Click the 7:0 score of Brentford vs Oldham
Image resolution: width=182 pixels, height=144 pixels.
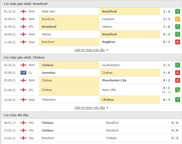tap(167, 27)
